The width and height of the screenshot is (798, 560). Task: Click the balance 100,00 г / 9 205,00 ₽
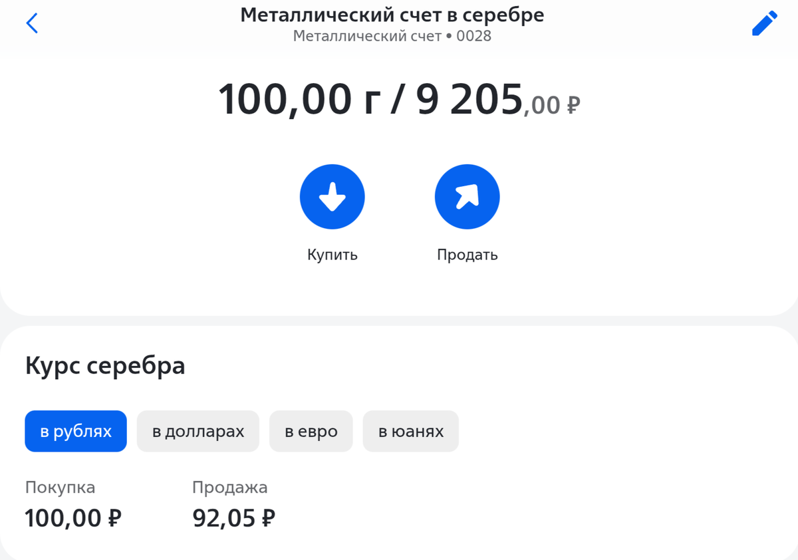(x=399, y=98)
